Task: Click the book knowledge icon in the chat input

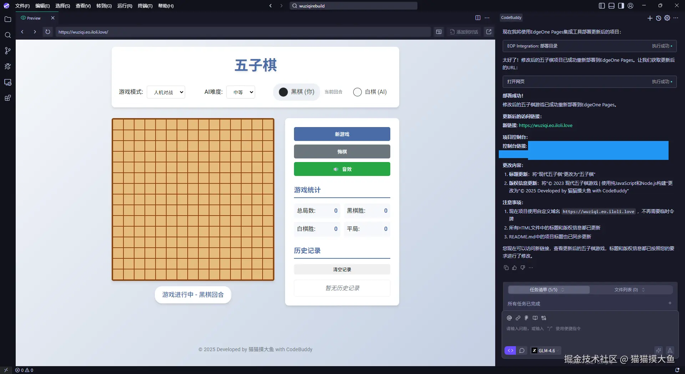Action: 535,318
